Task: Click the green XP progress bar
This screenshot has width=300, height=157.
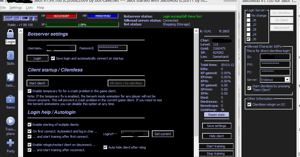Action: [82, 25]
